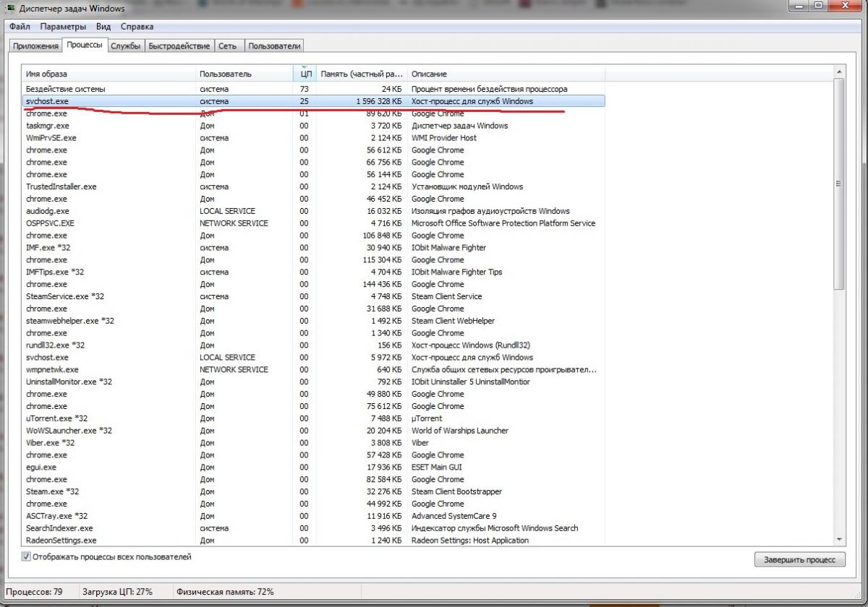Viewport: 868px width, 607px height.
Task: Select the WoWSLauncher.exe *32 process
Action: 314,431
